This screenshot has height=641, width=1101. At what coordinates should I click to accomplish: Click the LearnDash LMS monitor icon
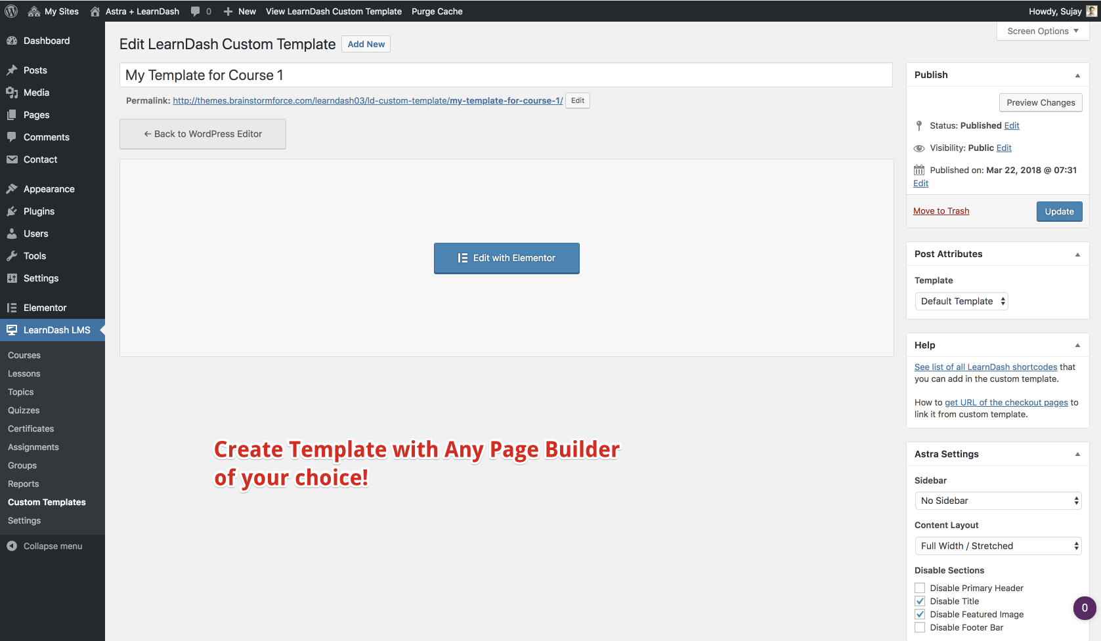click(12, 330)
